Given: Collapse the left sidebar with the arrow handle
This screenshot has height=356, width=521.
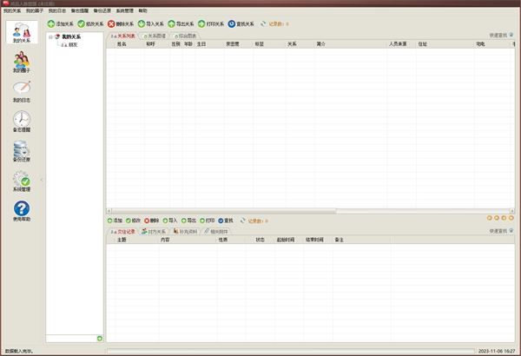Looking at the screenshot, I should (x=42, y=180).
